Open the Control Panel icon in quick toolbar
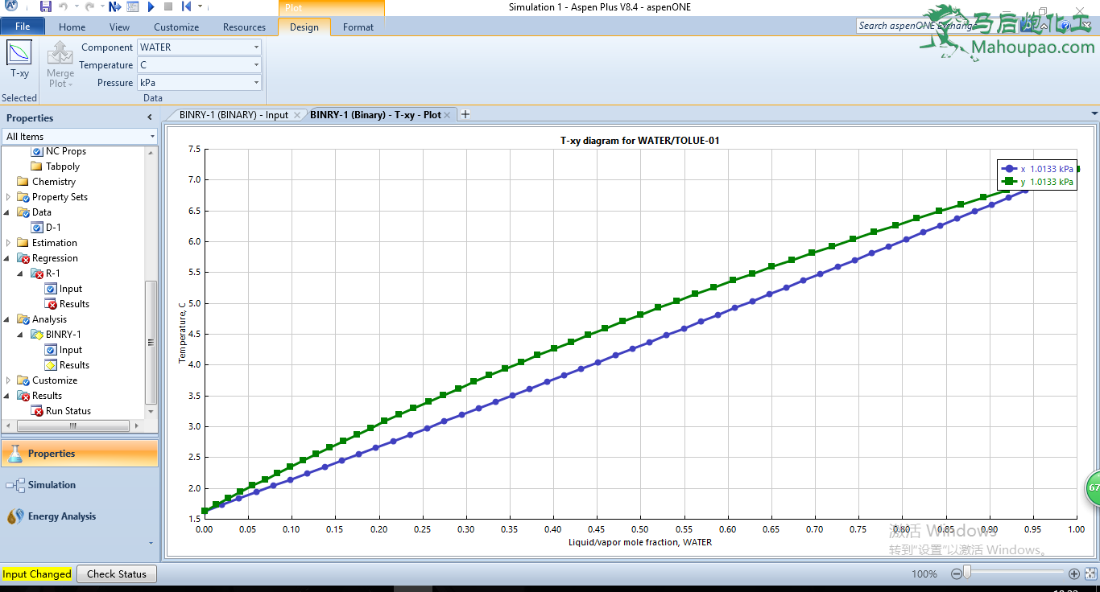 133,6
